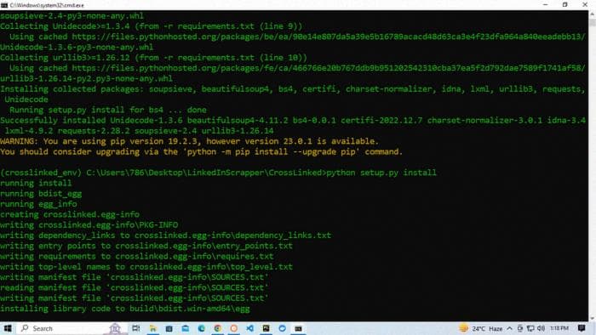Open the volume control tray icon
Screen dimensions: 596x335
541,328
